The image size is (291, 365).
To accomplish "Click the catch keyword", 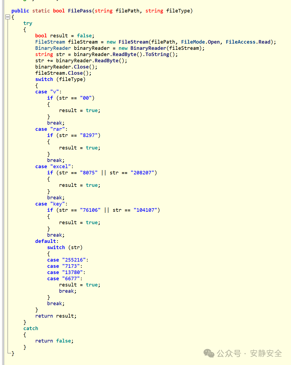I will pos(31,328).
